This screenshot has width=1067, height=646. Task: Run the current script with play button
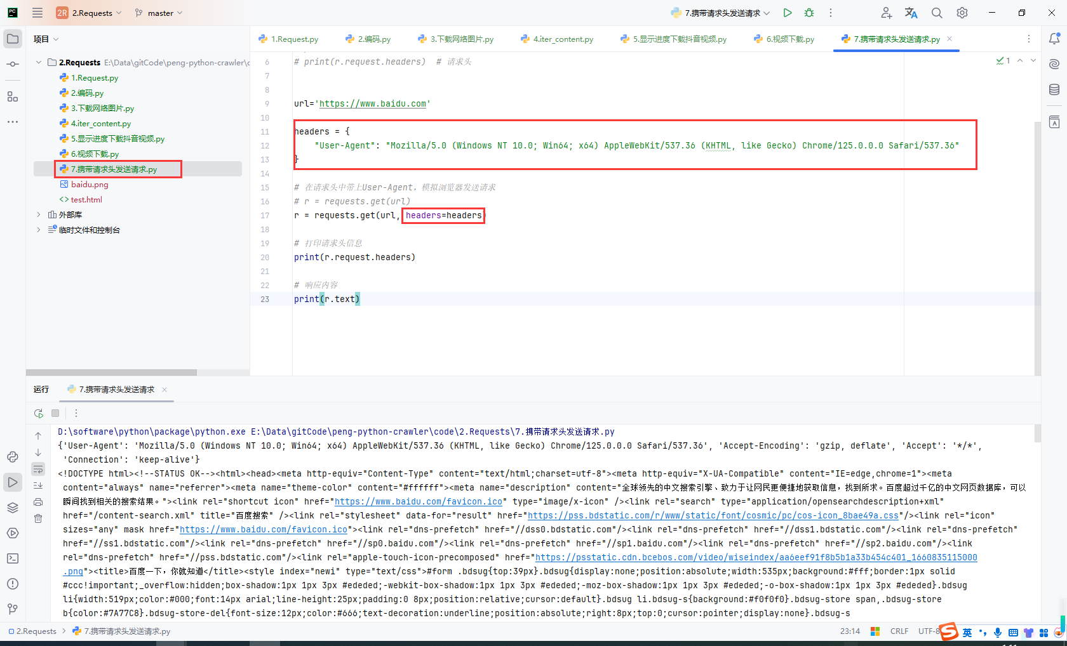point(788,13)
